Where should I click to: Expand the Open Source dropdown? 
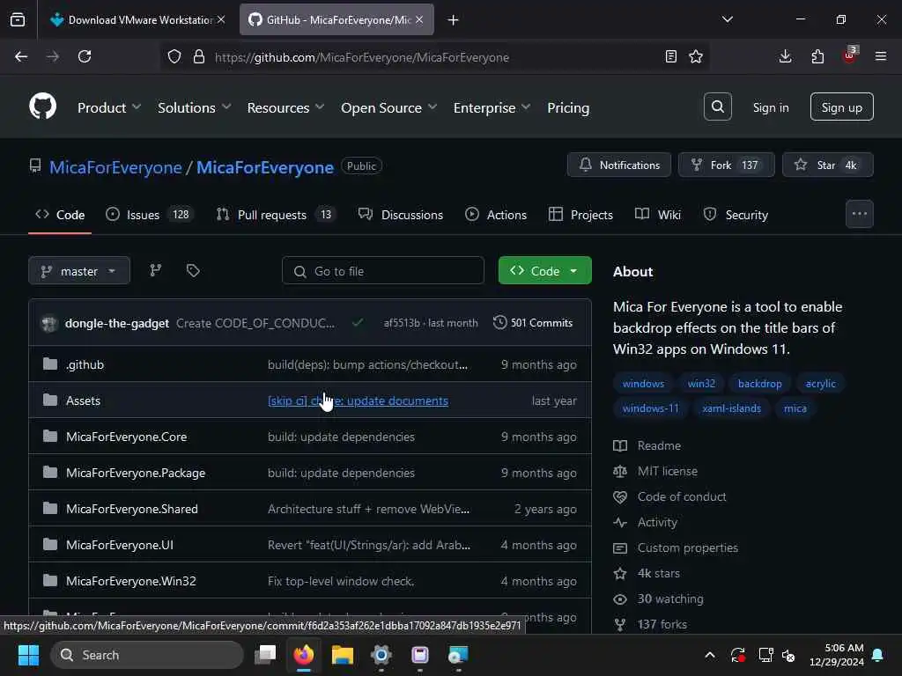tap(388, 107)
